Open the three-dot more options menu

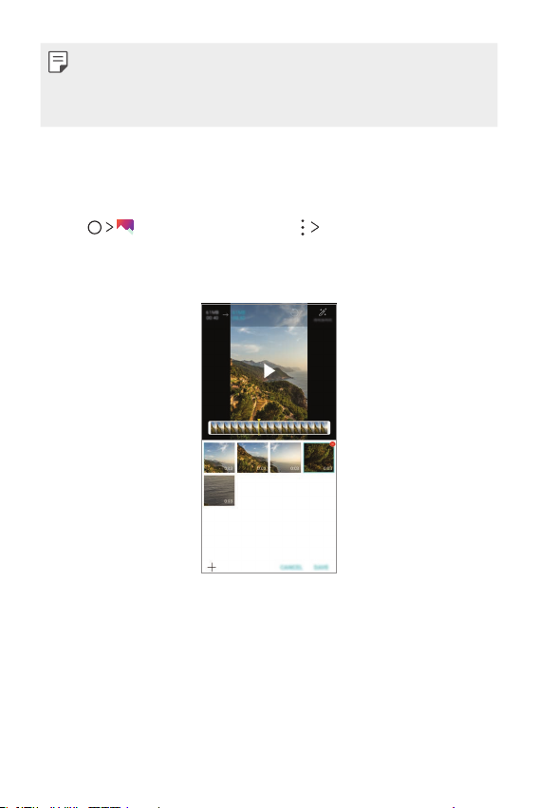(302, 227)
